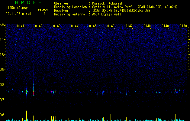Screen dimensions: 190x121
Task: Click the tall meteor echo streak after 0141
Action: (x=34, y=84)
